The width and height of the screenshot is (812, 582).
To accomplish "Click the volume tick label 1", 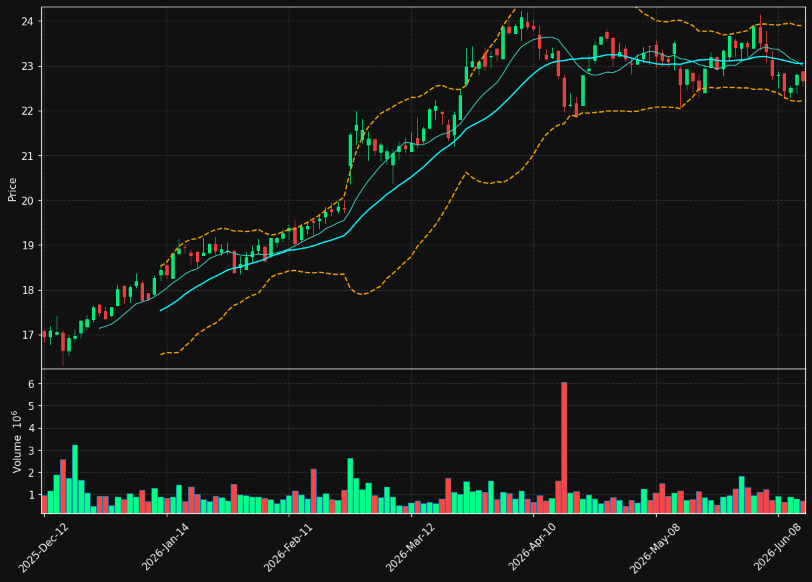I will pyautogui.click(x=31, y=495).
